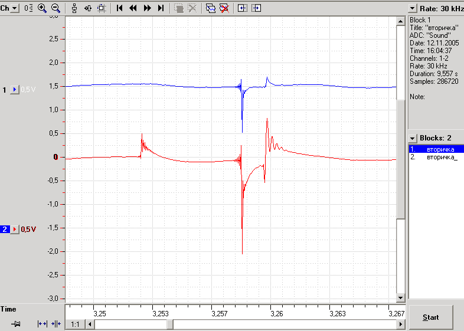This screenshot has width=464, height=331.
Task: Click the compress time scale arrows icon
Action: 56,324
